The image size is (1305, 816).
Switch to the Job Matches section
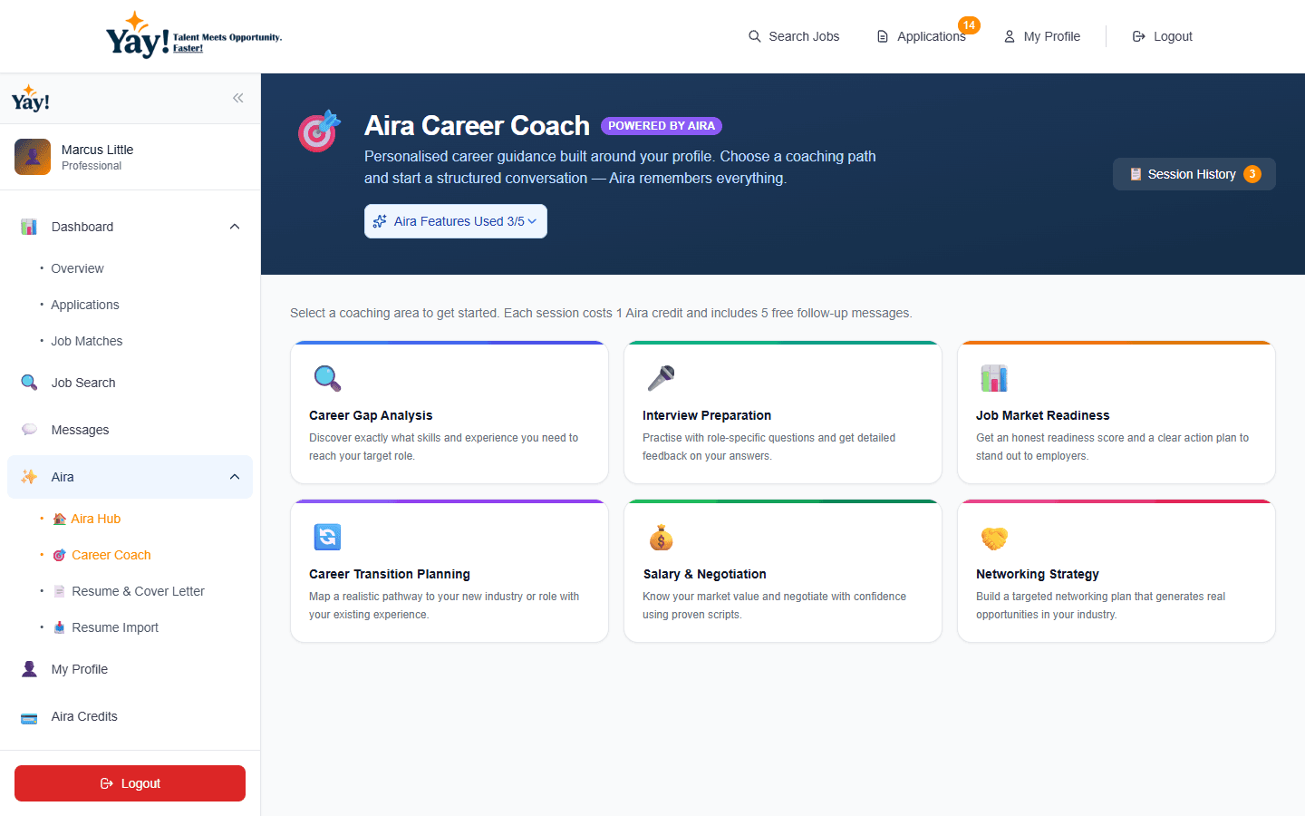coord(86,341)
